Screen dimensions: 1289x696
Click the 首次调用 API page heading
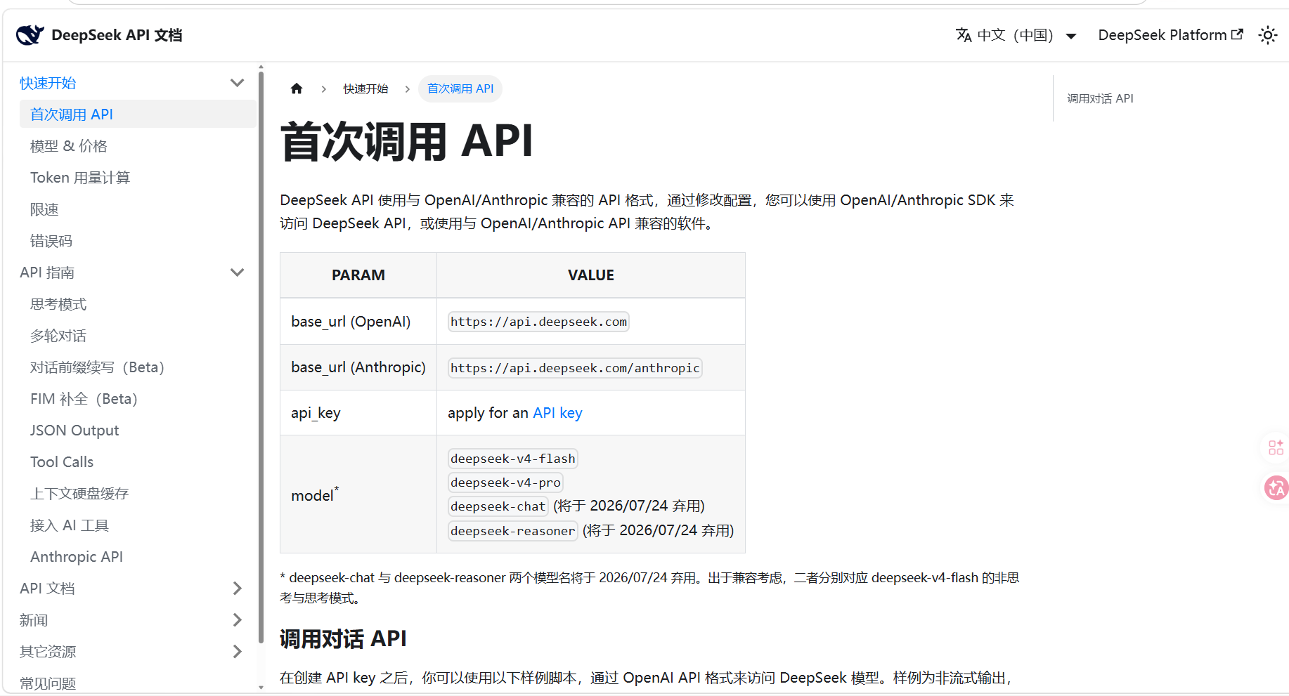[x=407, y=141]
